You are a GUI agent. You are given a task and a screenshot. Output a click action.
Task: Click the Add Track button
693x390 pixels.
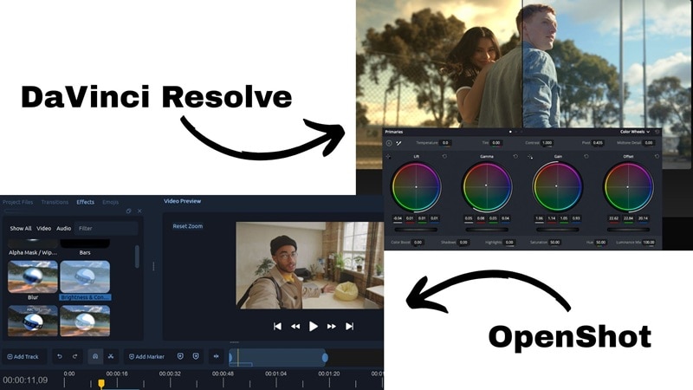point(23,356)
